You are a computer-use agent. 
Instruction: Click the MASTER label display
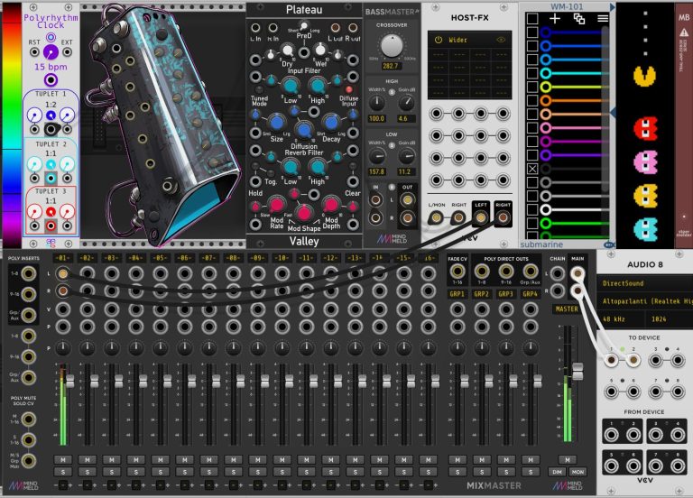click(567, 309)
